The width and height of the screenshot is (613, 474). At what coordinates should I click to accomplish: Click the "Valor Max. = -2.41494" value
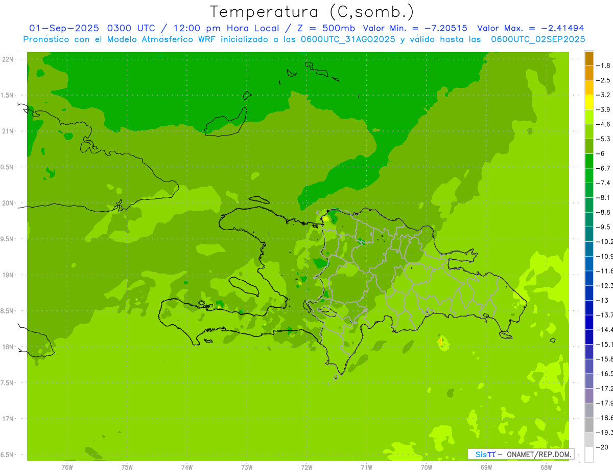coord(531,28)
